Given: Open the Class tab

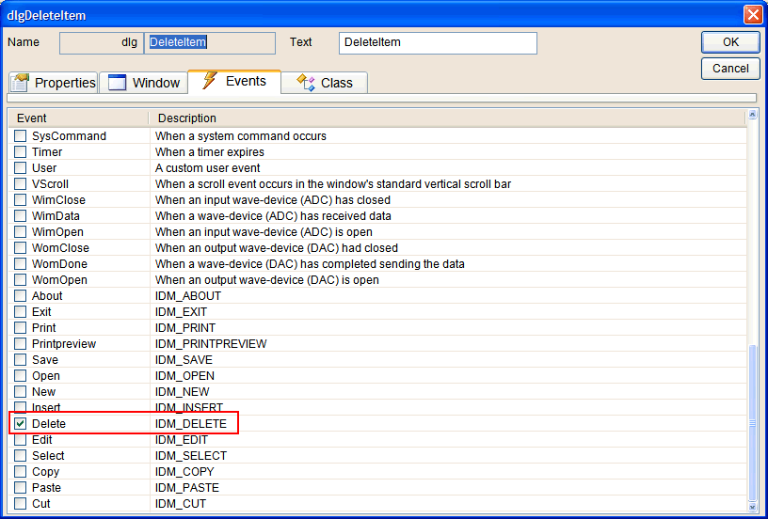Looking at the screenshot, I should (325, 83).
